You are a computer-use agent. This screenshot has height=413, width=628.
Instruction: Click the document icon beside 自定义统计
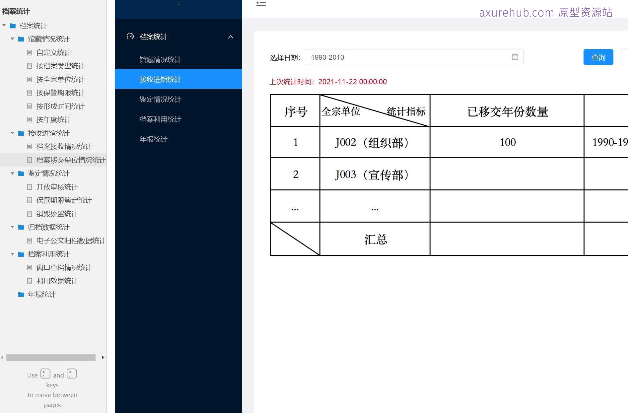click(x=30, y=52)
